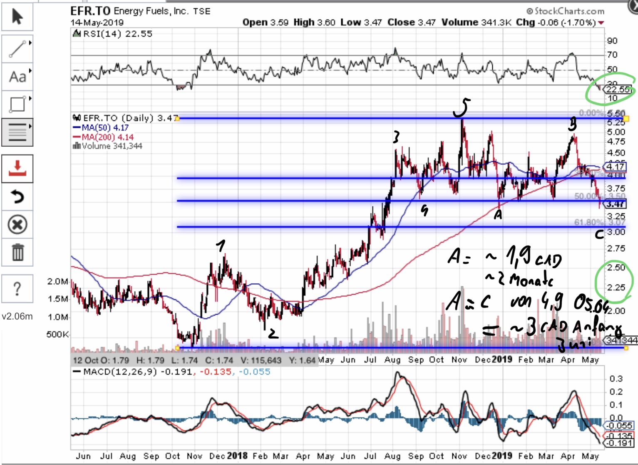
Task: Activate the Fibonacci parallel lines tool
Action: [x=17, y=132]
